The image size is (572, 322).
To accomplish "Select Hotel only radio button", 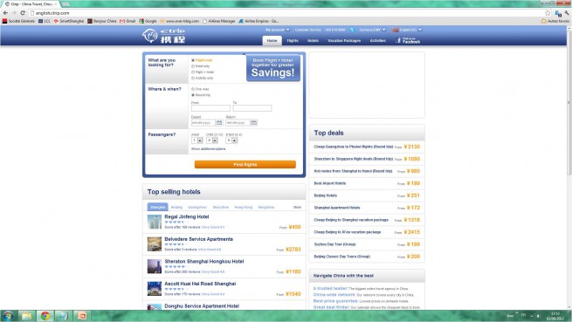I will (x=193, y=66).
